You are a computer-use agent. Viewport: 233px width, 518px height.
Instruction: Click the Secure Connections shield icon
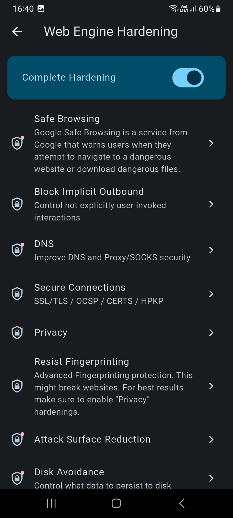pyautogui.click(x=17, y=294)
